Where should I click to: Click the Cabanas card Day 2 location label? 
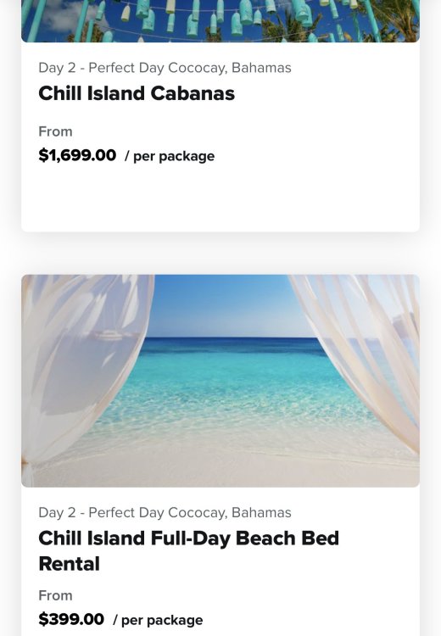165,68
